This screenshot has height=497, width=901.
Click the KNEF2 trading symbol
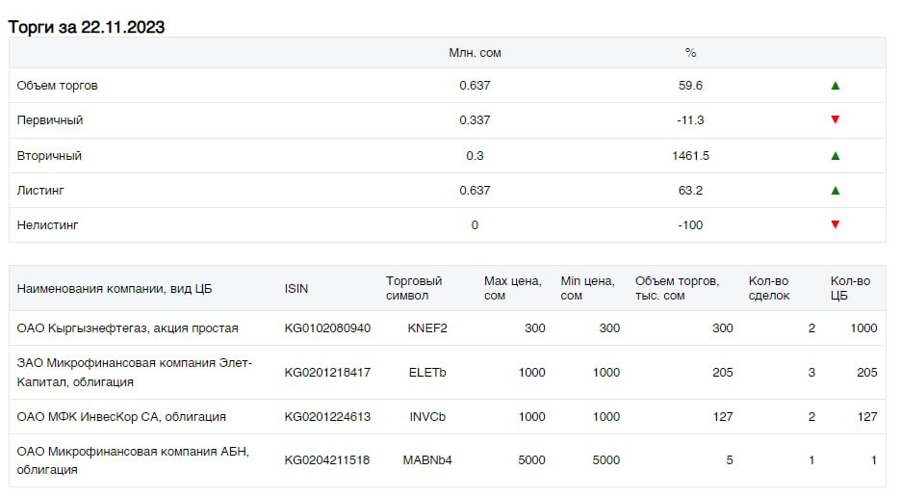coord(427,328)
